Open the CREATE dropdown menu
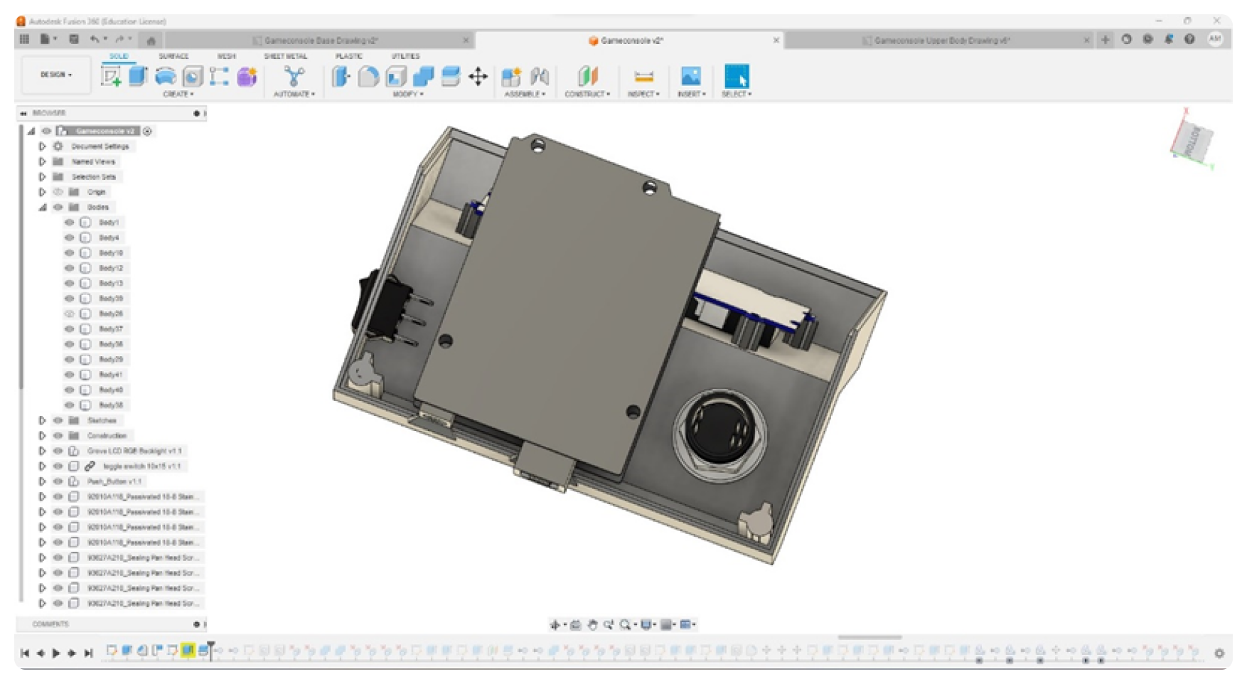 pyautogui.click(x=178, y=94)
